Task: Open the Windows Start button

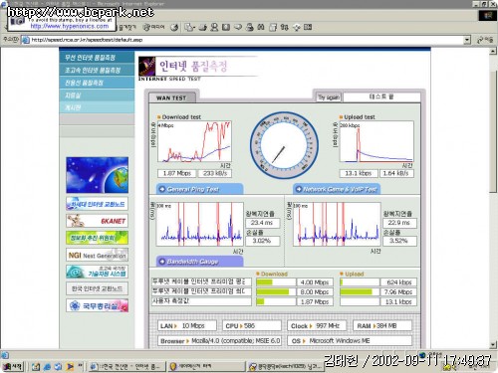Action: point(12,366)
